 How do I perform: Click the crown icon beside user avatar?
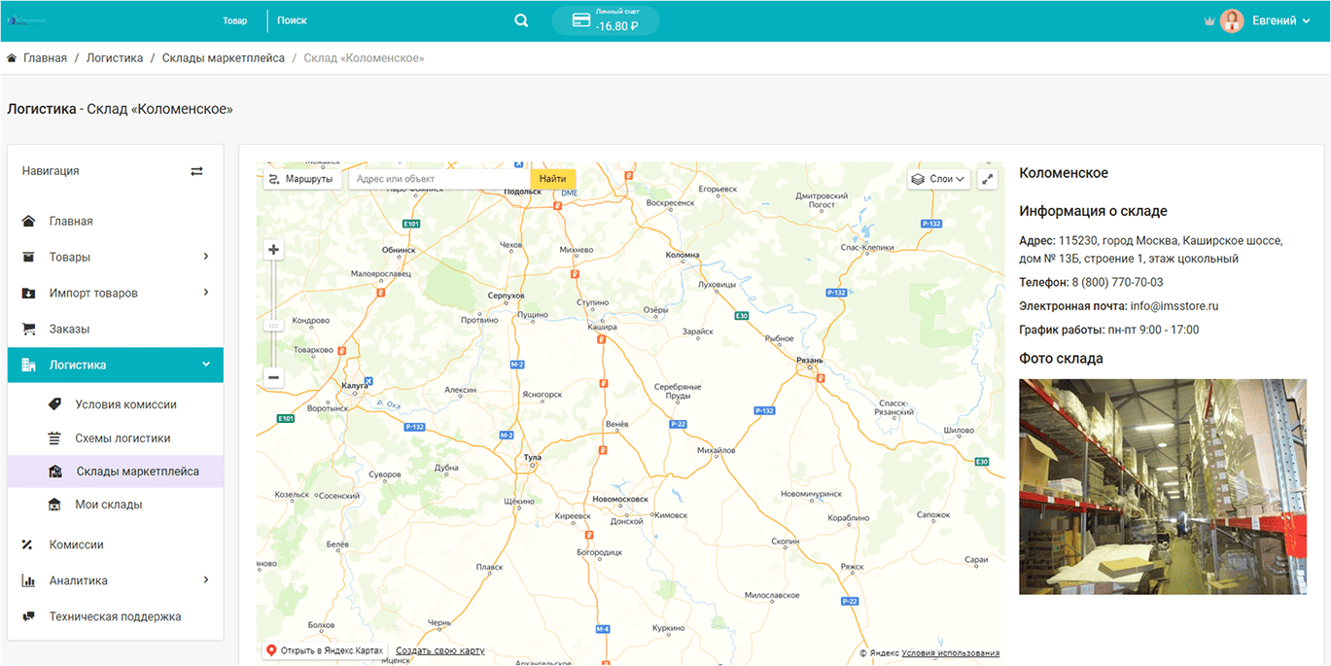point(1209,21)
